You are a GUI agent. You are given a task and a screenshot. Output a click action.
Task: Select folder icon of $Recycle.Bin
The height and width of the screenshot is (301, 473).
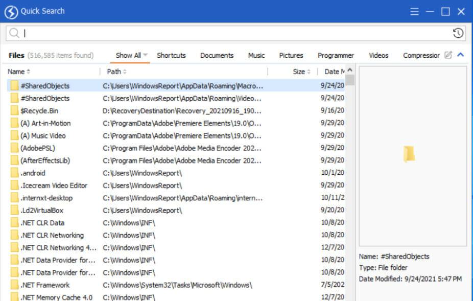14,110
